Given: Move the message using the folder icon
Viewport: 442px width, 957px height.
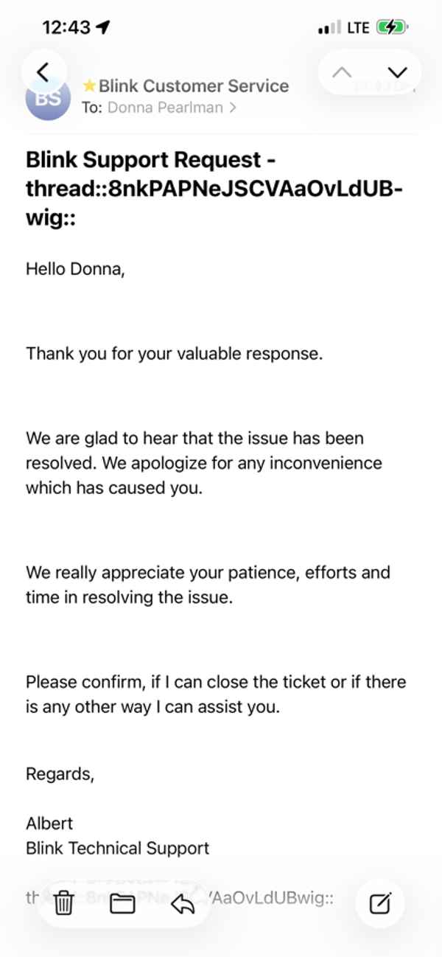Looking at the screenshot, I should tap(122, 902).
